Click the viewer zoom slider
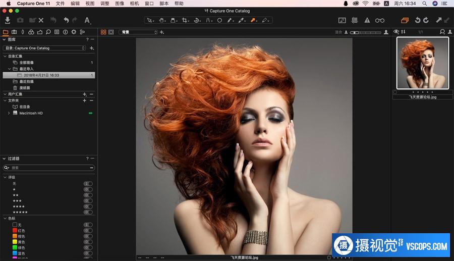 (x=366, y=32)
